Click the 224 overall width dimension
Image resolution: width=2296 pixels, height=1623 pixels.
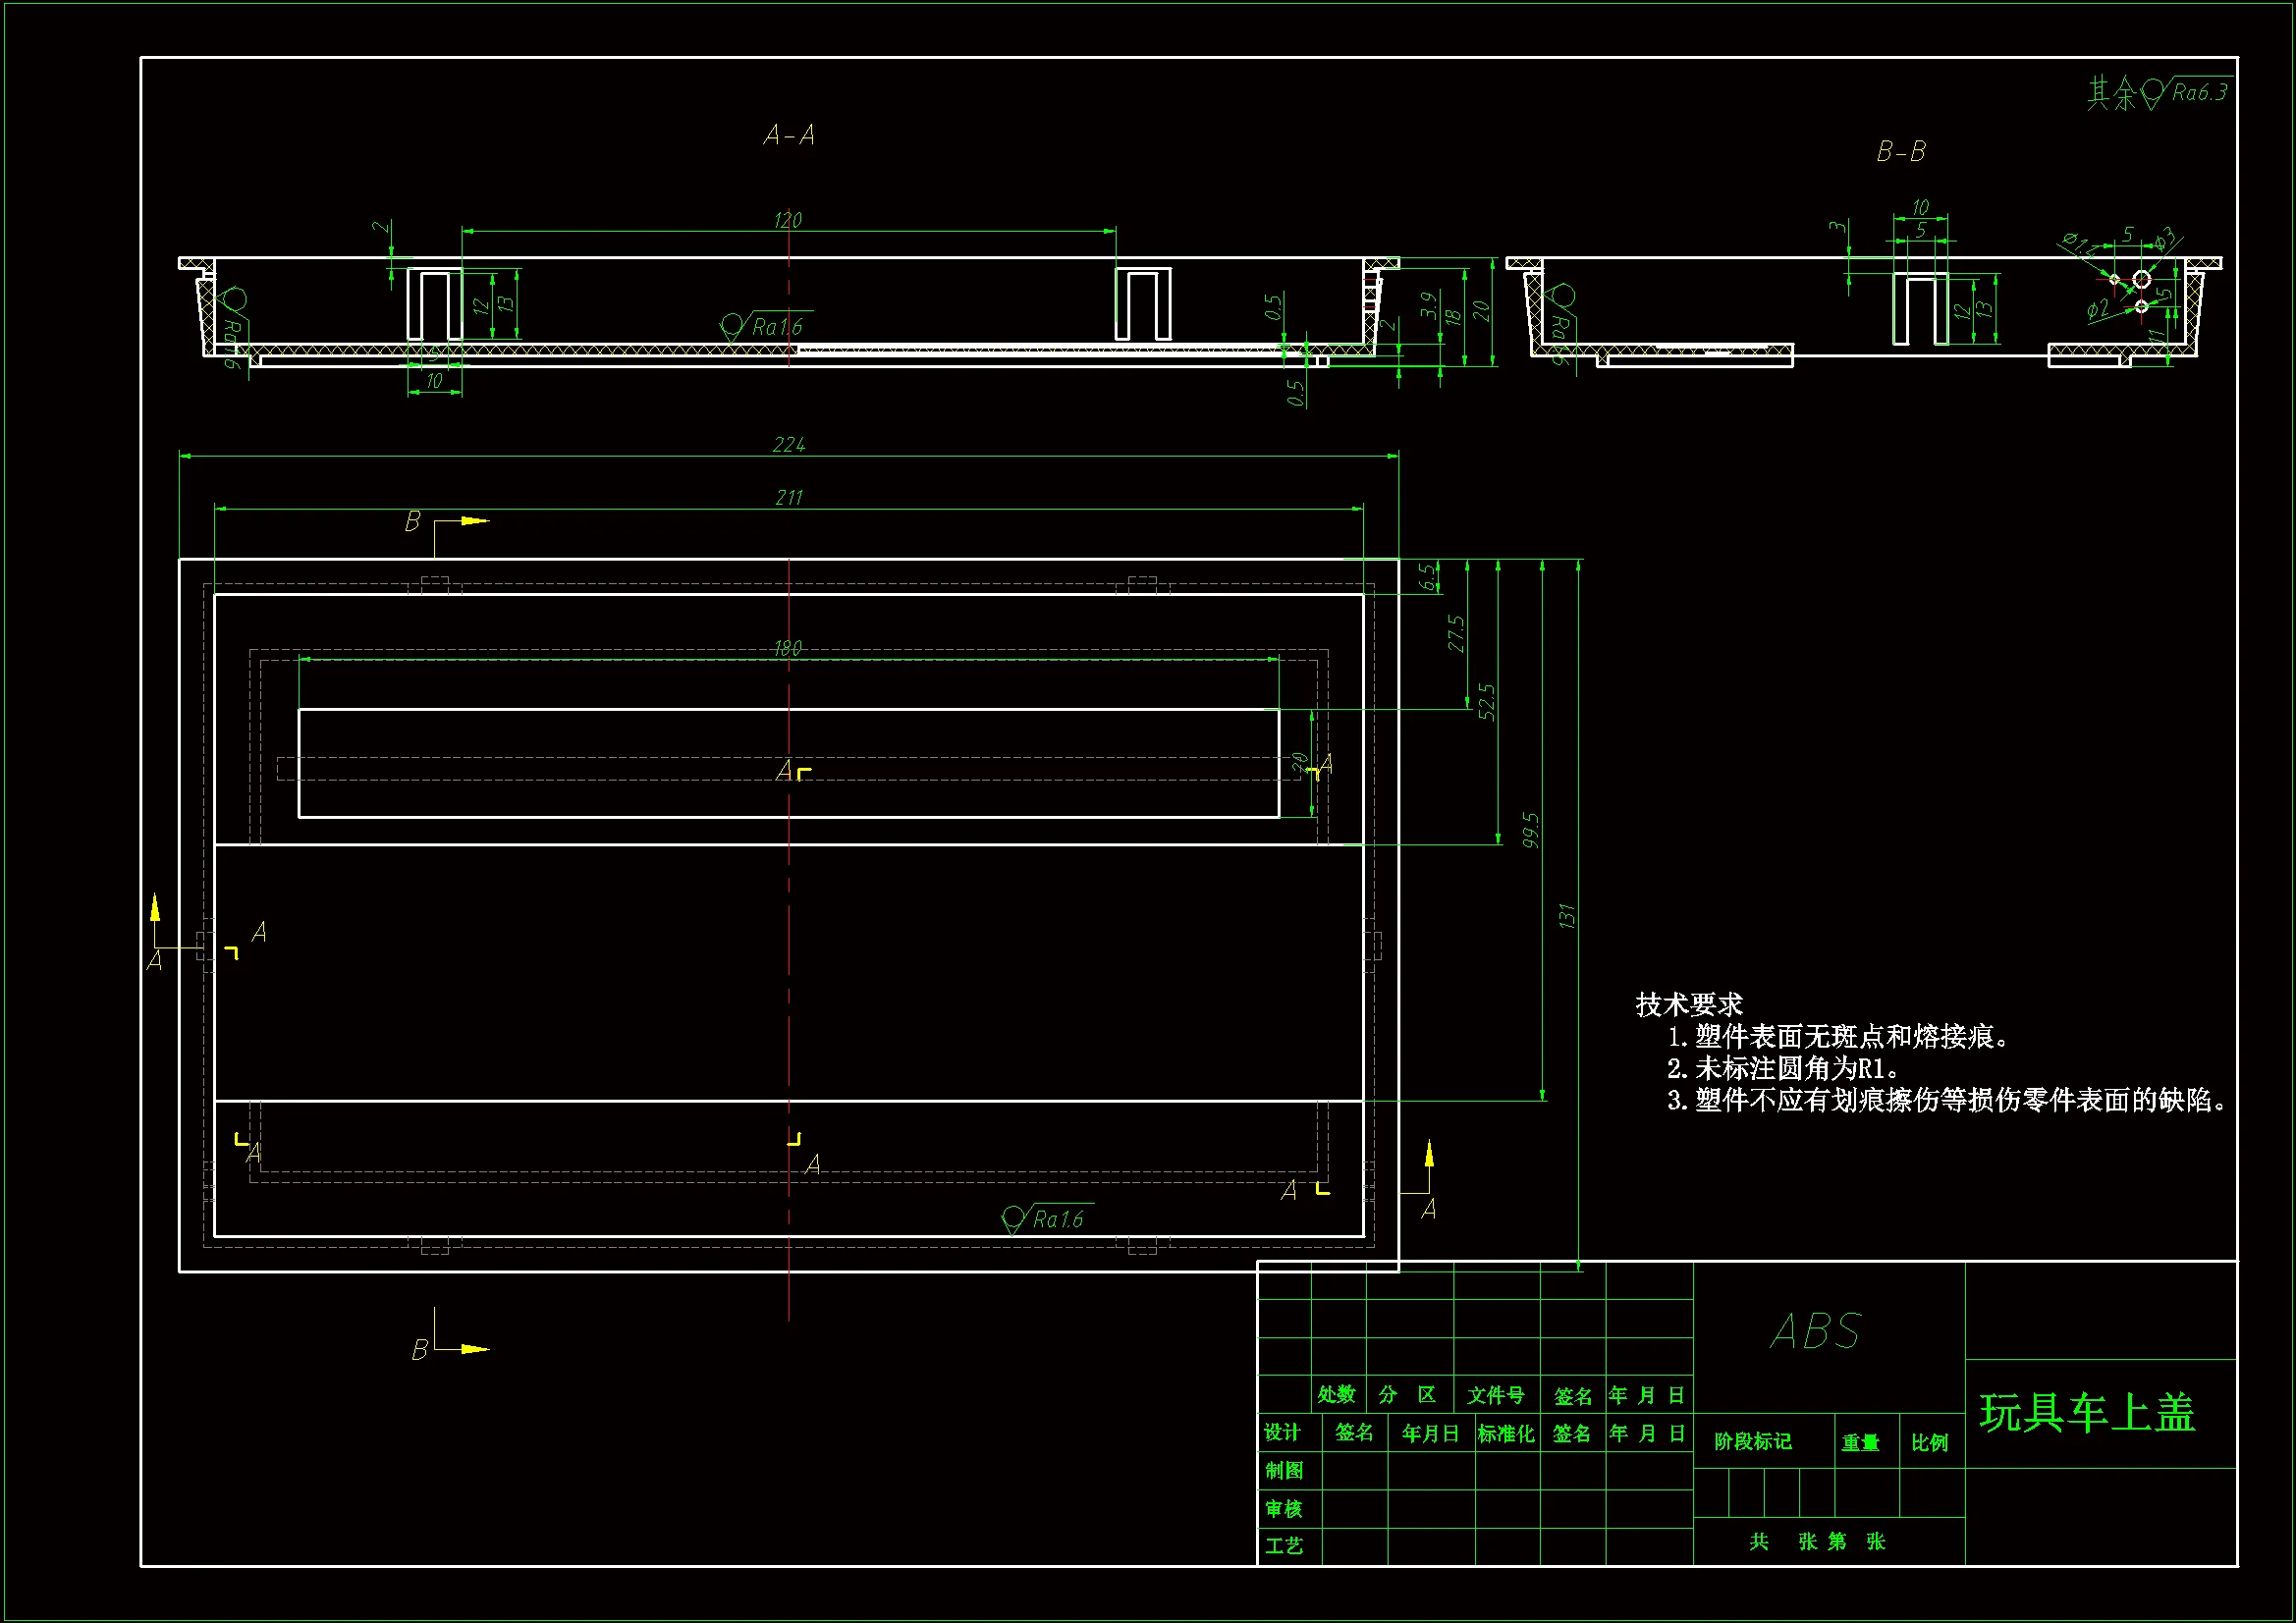(789, 444)
